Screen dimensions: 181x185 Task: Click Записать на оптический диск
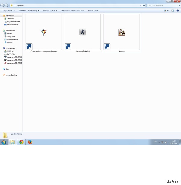(73, 11)
